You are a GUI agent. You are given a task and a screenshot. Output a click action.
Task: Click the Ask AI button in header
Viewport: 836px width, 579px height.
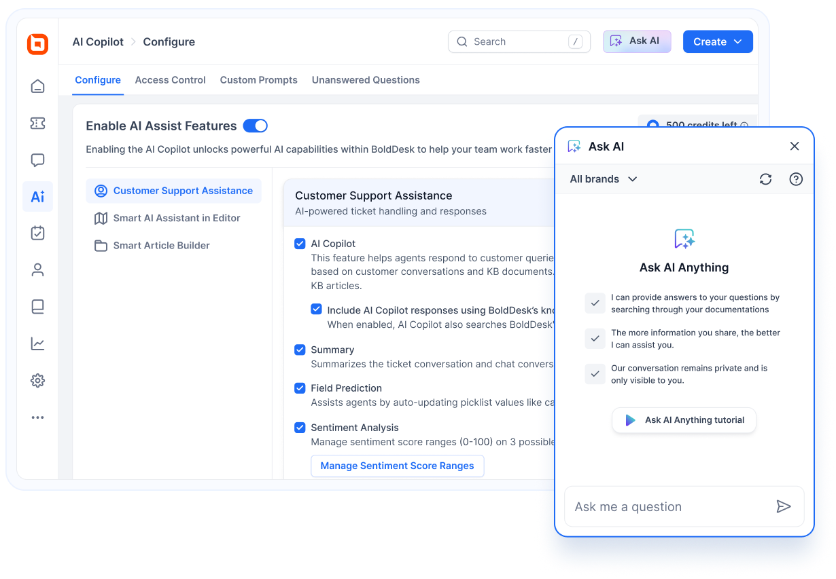[x=637, y=41]
